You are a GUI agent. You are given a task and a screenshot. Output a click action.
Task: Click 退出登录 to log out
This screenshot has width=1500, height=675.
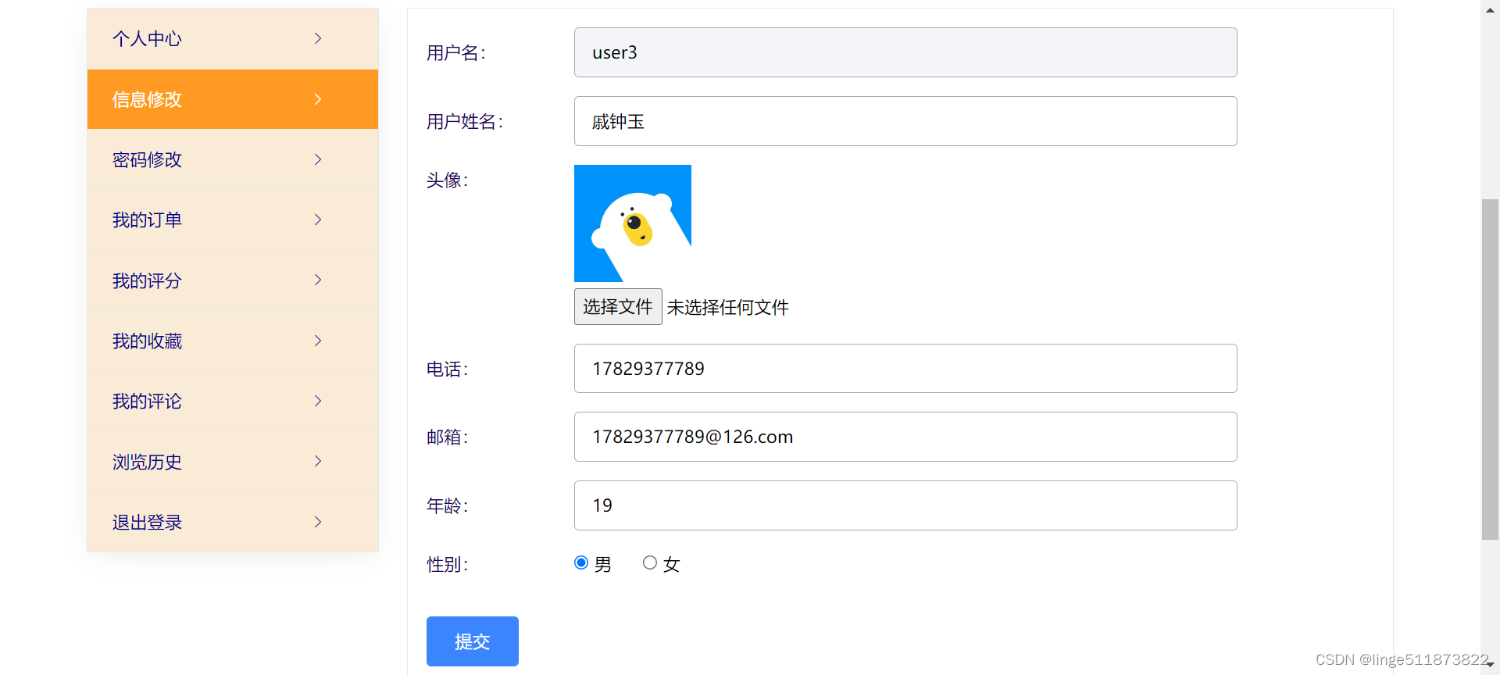pyautogui.click(x=233, y=522)
